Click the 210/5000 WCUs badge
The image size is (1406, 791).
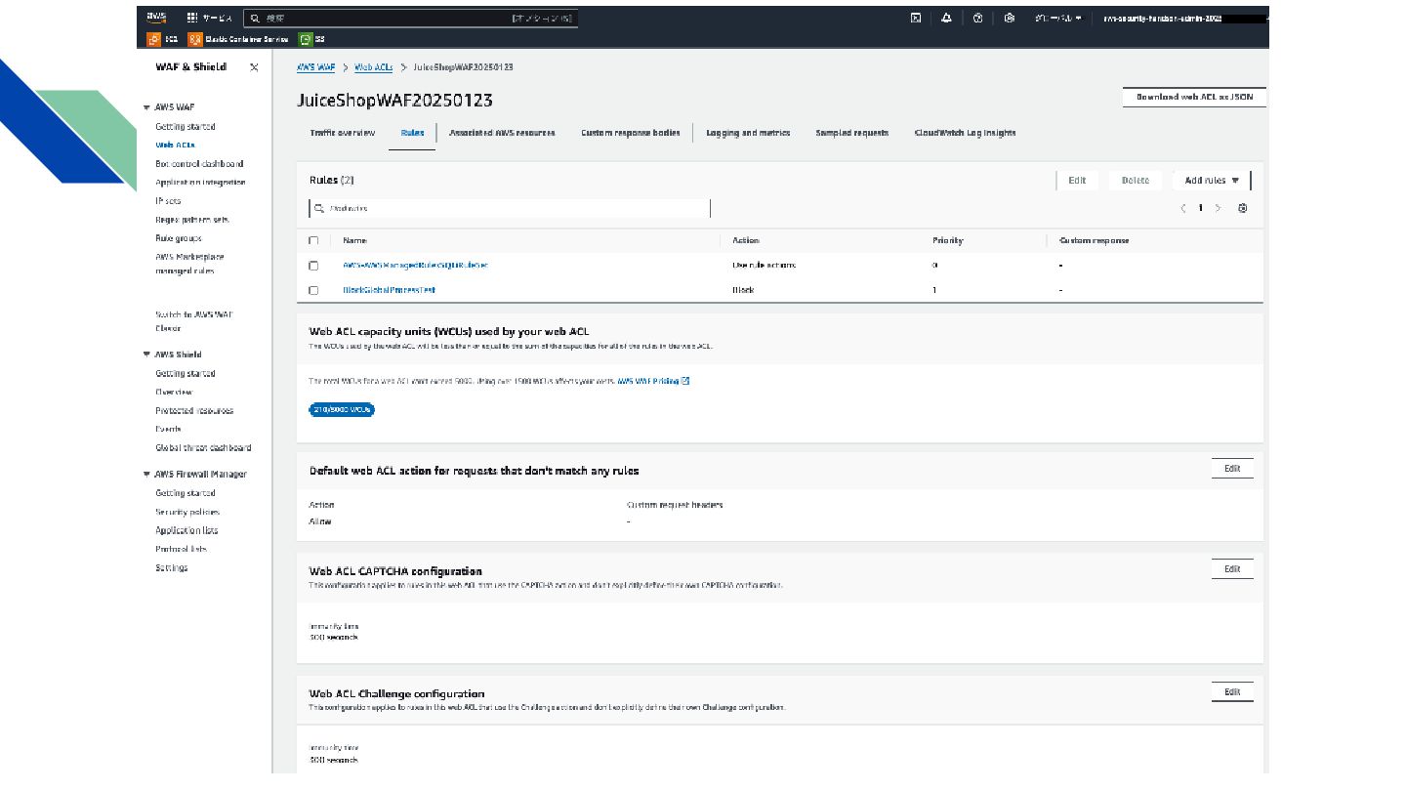click(342, 410)
